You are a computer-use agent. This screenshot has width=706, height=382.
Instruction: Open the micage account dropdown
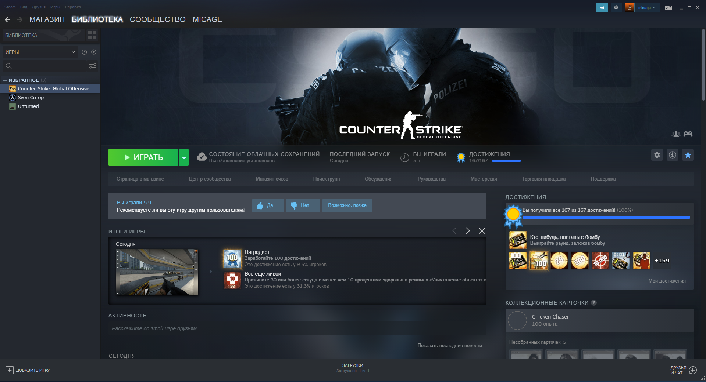[x=647, y=8]
